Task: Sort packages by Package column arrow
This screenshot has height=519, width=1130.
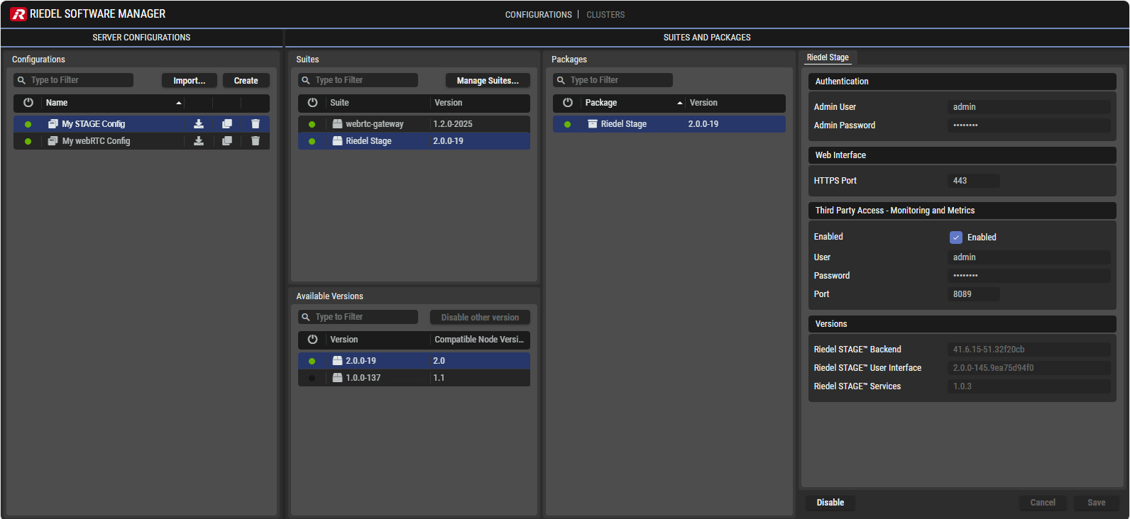Action: (x=680, y=104)
